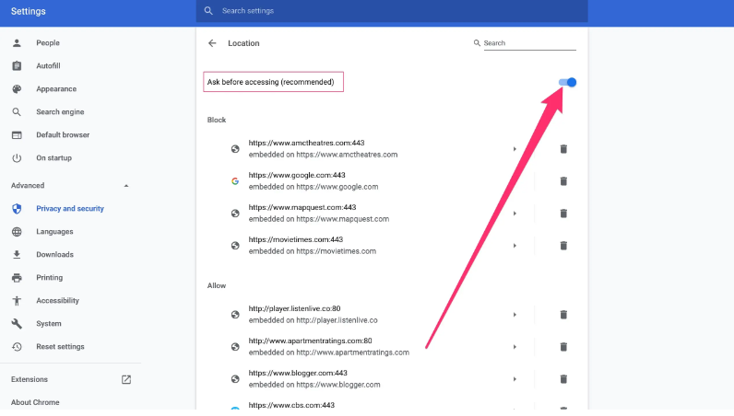The image size is (734, 416).
Task: Click the Extensions external-link icon
Action: pyautogui.click(x=126, y=379)
